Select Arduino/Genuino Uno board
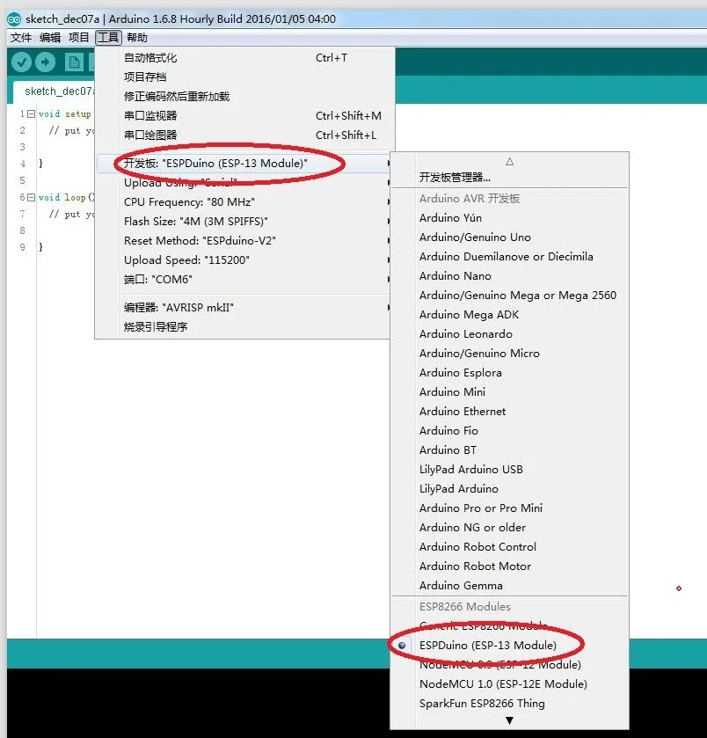This screenshot has width=707, height=738. pyautogui.click(x=510, y=237)
